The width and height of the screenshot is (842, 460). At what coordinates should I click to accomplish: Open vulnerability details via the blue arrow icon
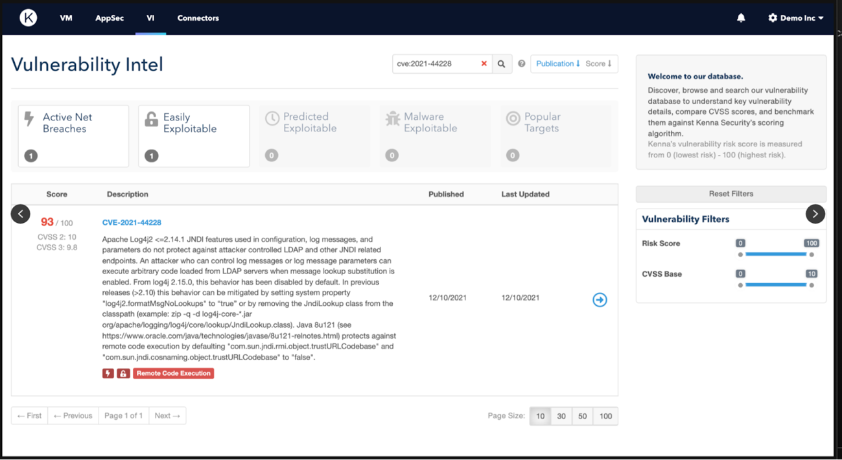(600, 300)
